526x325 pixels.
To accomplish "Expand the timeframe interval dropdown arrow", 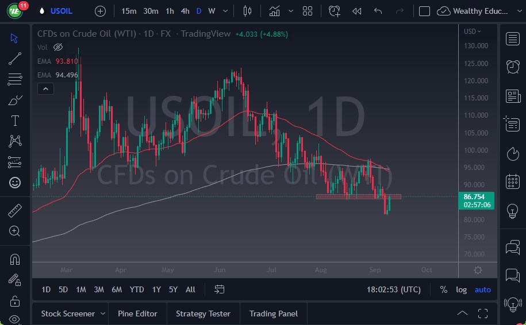I will [225, 11].
